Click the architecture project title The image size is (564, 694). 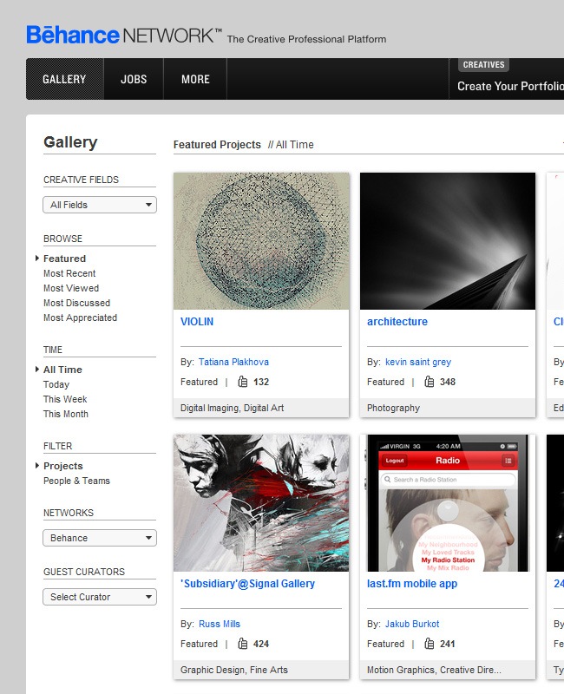pos(397,322)
